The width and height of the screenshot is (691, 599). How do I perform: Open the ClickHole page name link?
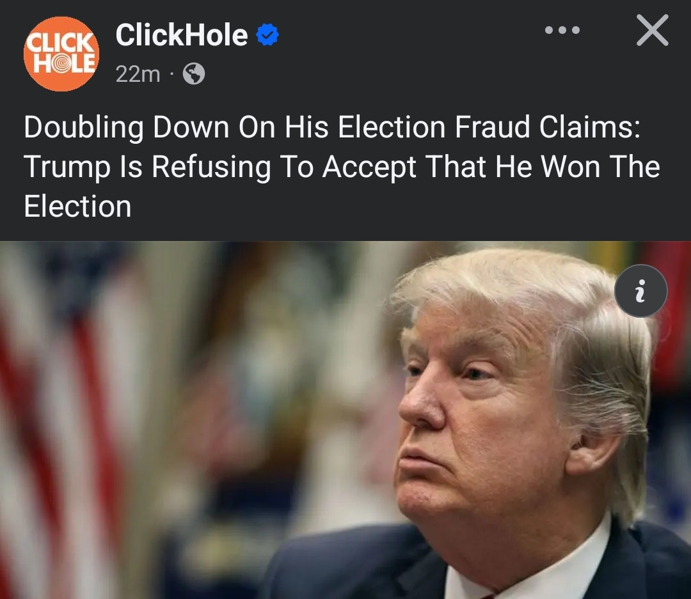point(182,35)
